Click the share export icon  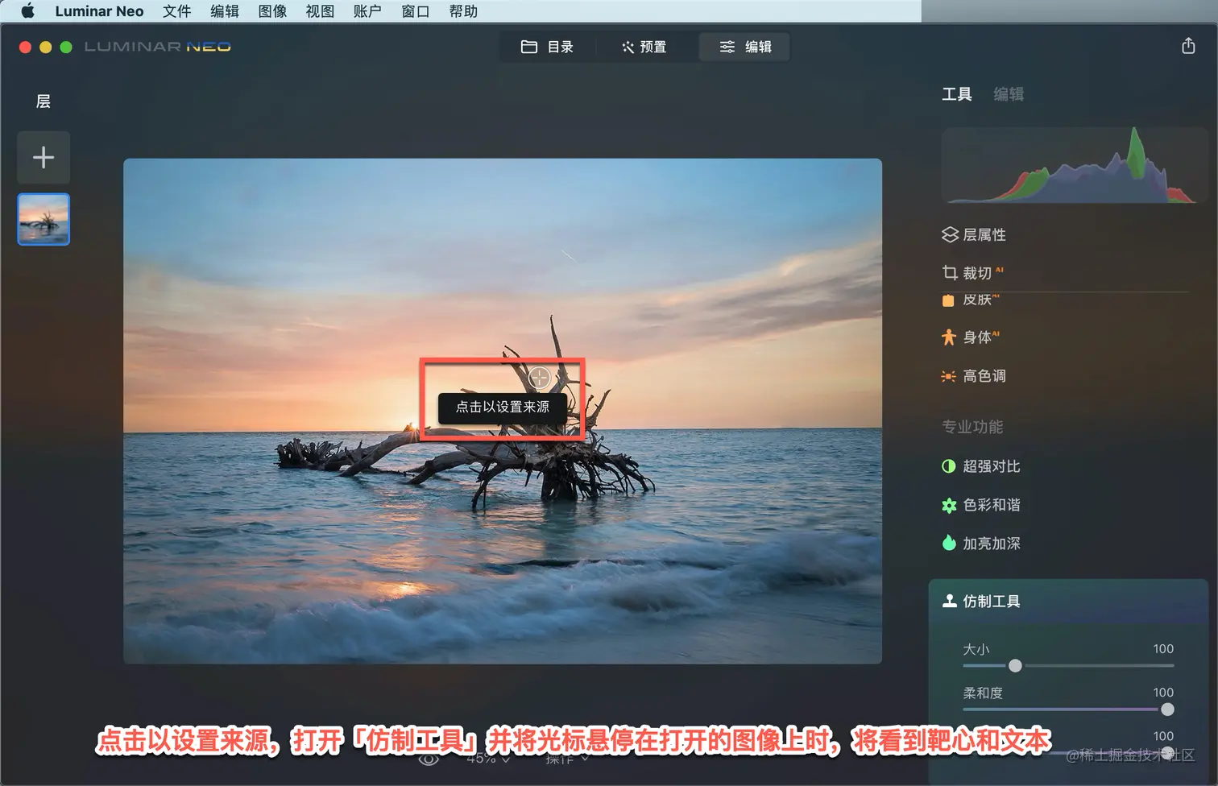pyautogui.click(x=1188, y=46)
